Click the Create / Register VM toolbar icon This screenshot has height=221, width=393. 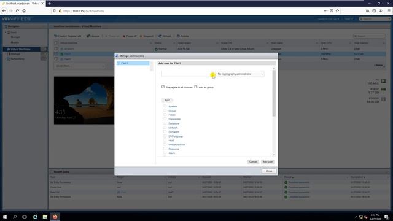56,36
